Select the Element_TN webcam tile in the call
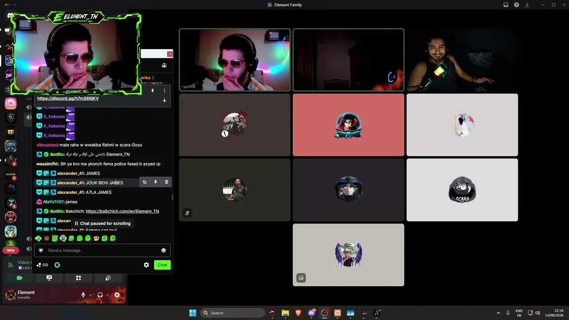The height and width of the screenshot is (320, 569). (x=235, y=60)
